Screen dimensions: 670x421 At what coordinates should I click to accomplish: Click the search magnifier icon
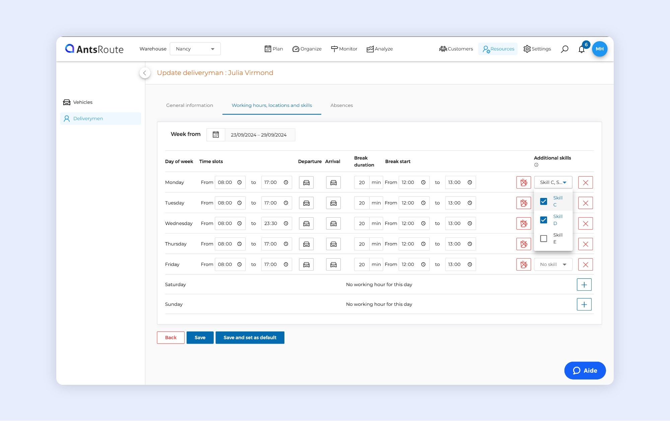(564, 49)
